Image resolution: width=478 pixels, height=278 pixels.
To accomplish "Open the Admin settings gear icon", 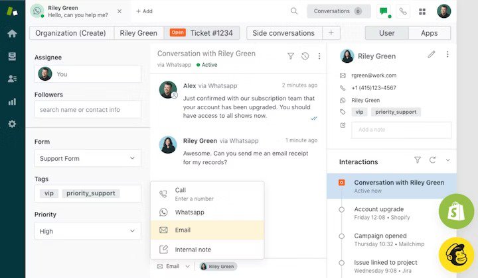I will click(x=12, y=124).
